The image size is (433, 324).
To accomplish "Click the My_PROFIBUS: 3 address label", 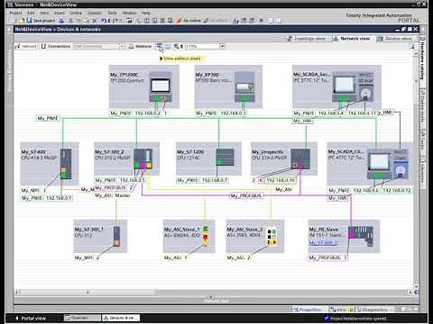I will click(328, 257).
